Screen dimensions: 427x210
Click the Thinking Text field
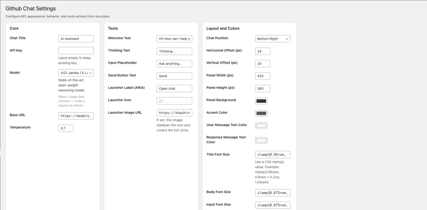pos(174,51)
